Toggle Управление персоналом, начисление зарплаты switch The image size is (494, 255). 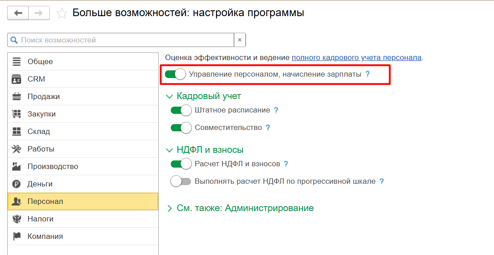pos(175,74)
